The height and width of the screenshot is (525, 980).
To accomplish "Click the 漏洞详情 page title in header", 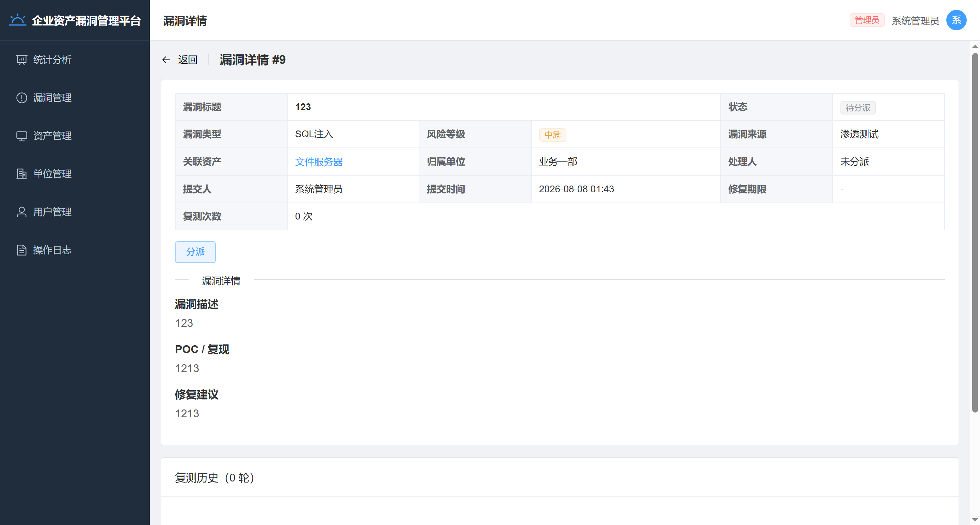I will [x=185, y=20].
